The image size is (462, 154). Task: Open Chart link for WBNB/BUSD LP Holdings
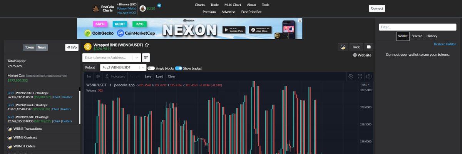tap(57, 121)
